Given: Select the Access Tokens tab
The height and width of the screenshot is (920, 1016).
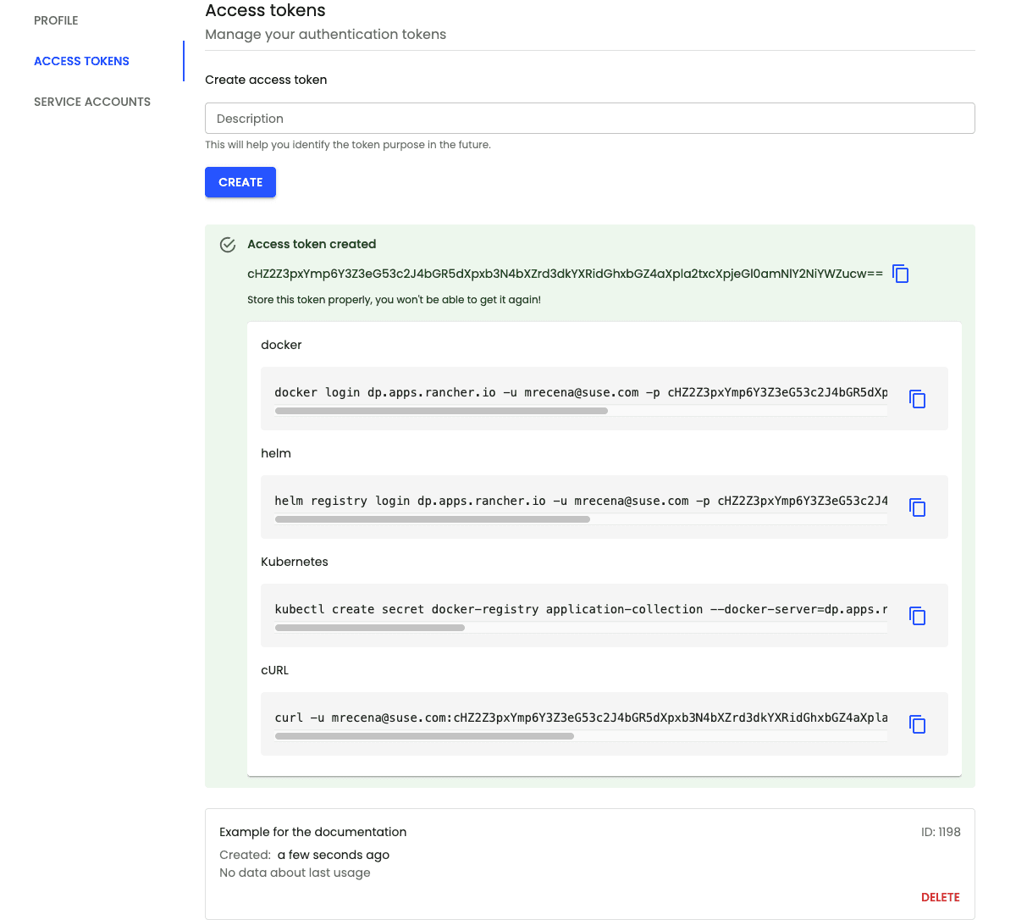Looking at the screenshot, I should (x=81, y=61).
